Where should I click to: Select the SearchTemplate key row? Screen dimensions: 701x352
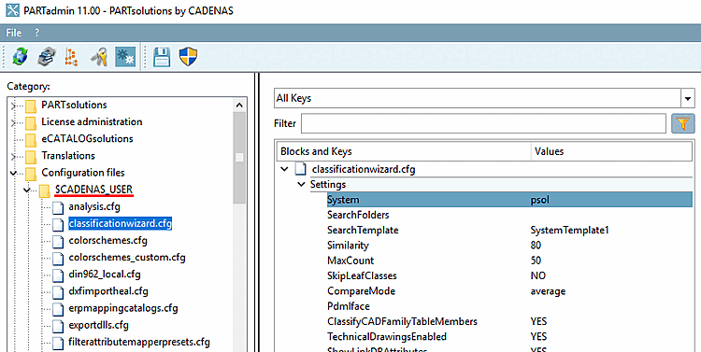(509, 230)
